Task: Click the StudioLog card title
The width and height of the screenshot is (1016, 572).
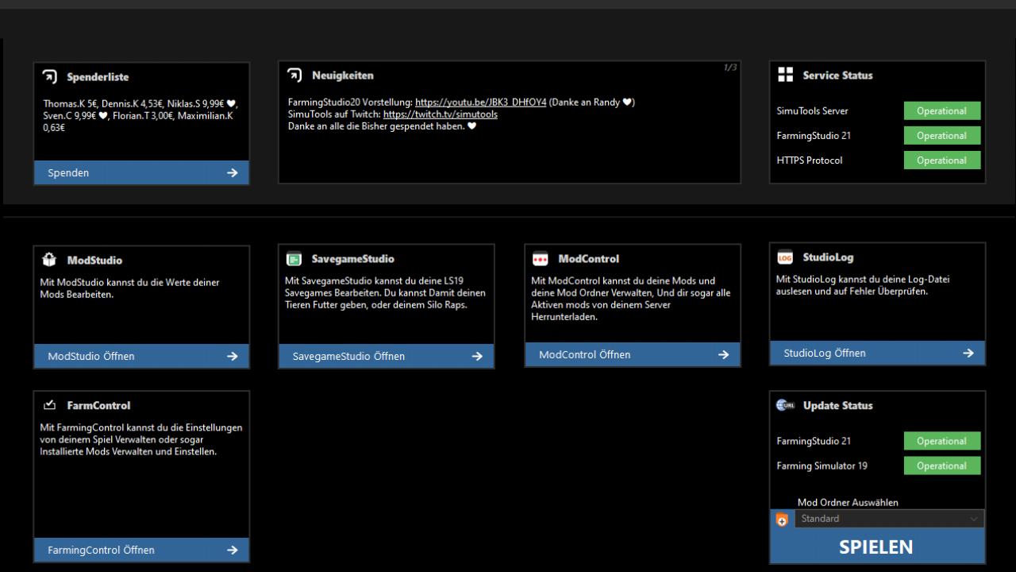Action: pos(828,257)
